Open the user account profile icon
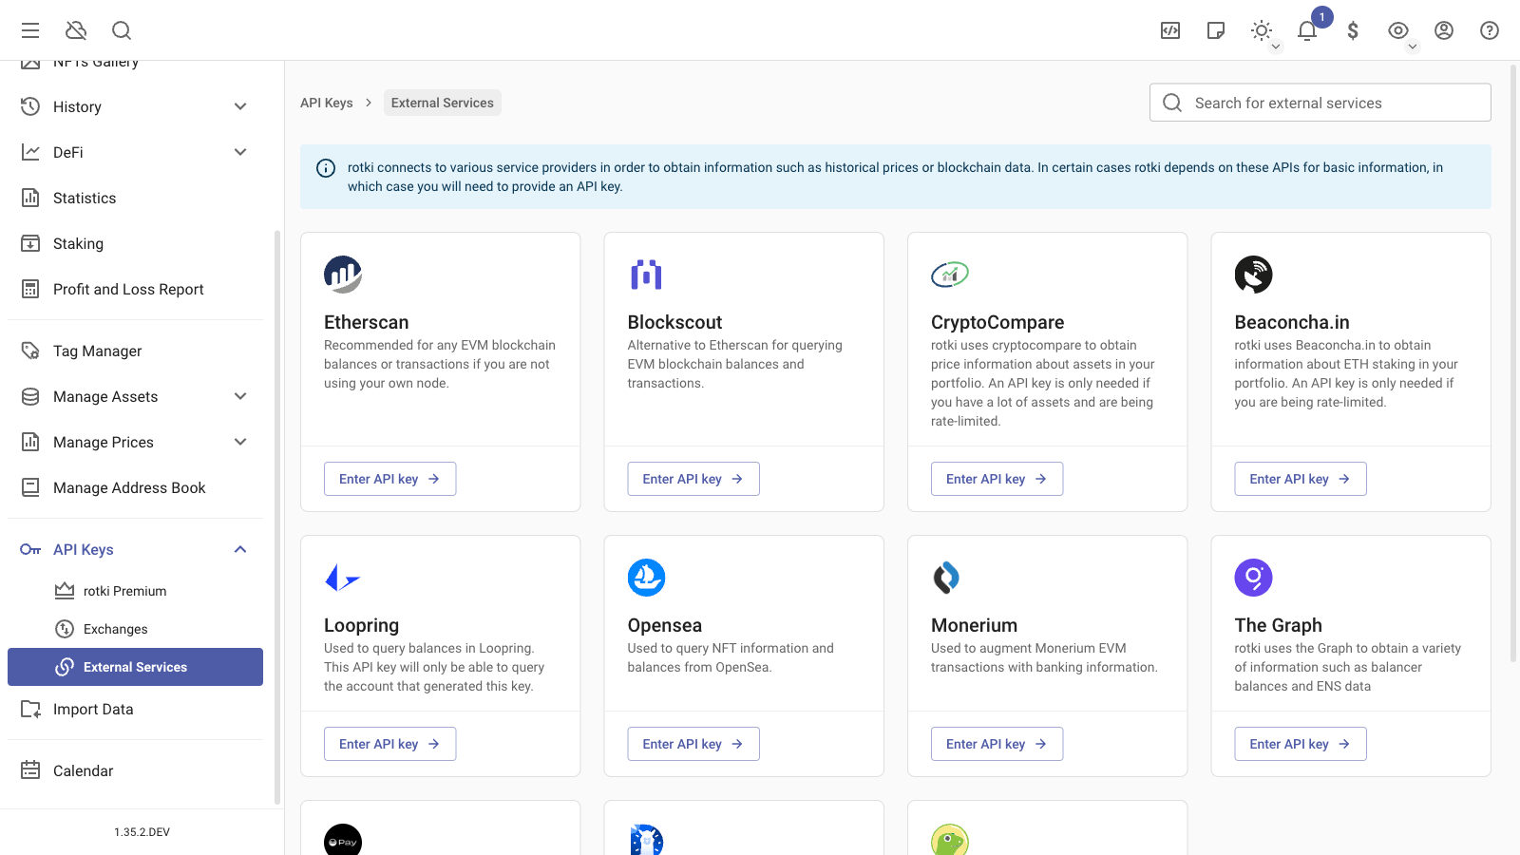 [x=1444, y=30]
